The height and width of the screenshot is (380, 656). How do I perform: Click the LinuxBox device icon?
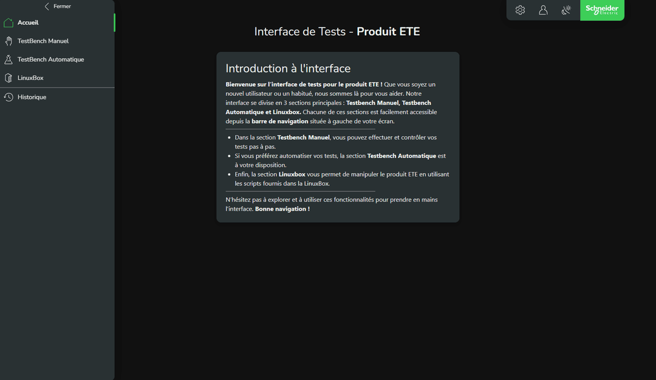[7, 78]
